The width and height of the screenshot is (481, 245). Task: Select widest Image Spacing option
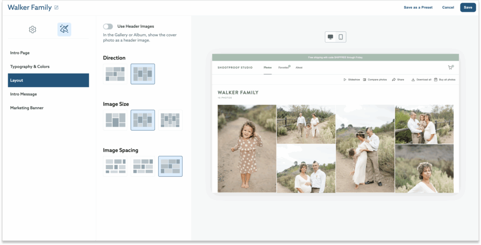click(x=115, y=166)
